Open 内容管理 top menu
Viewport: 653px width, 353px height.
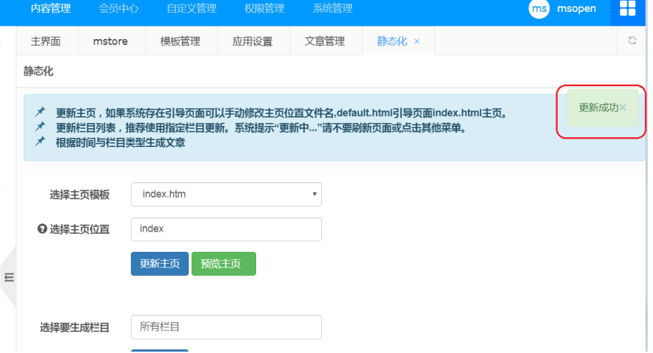point(50,8)
